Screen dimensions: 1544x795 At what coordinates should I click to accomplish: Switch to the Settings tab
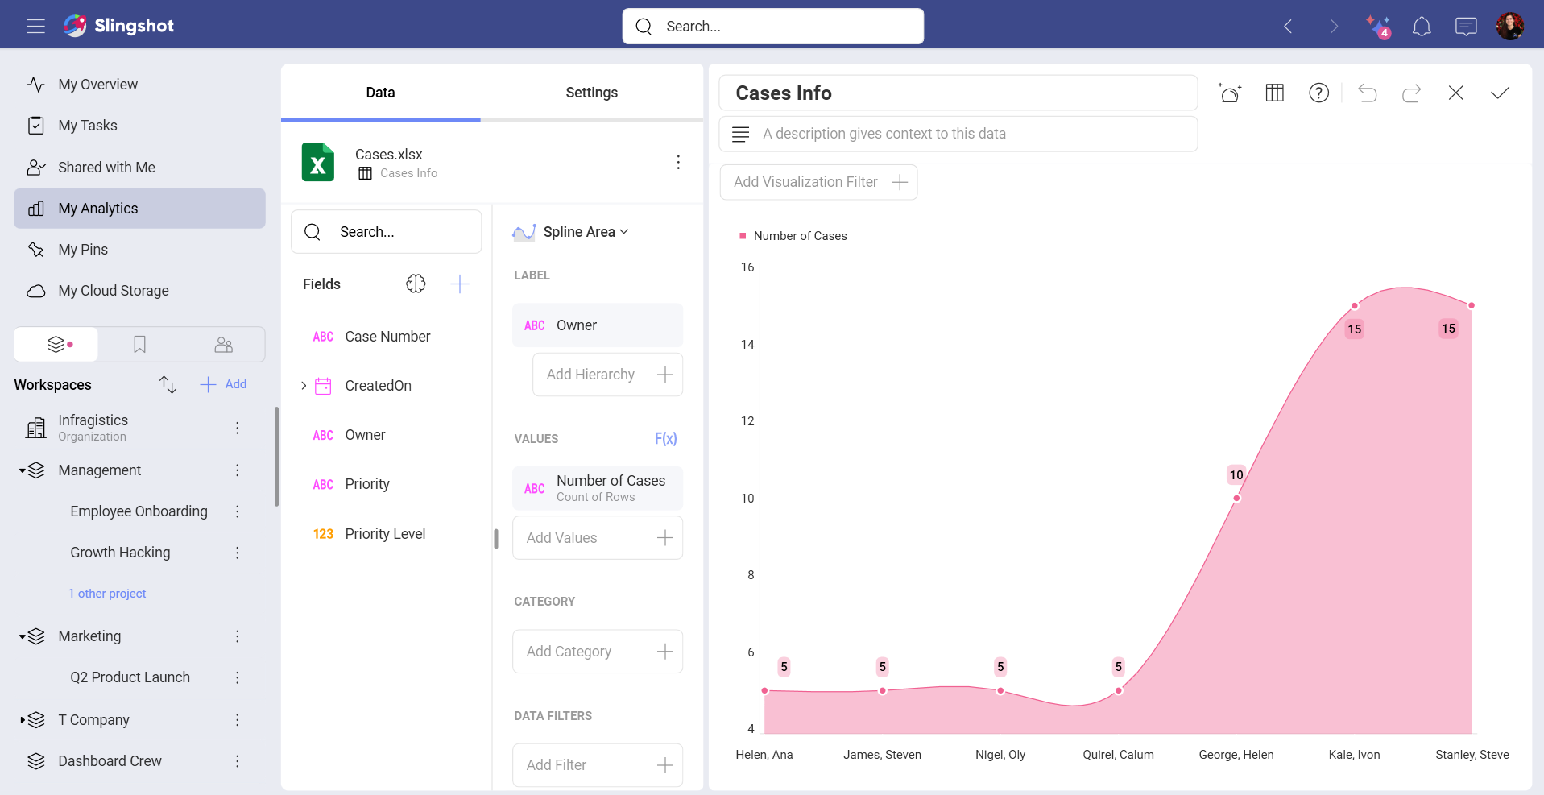coord(592,93)
